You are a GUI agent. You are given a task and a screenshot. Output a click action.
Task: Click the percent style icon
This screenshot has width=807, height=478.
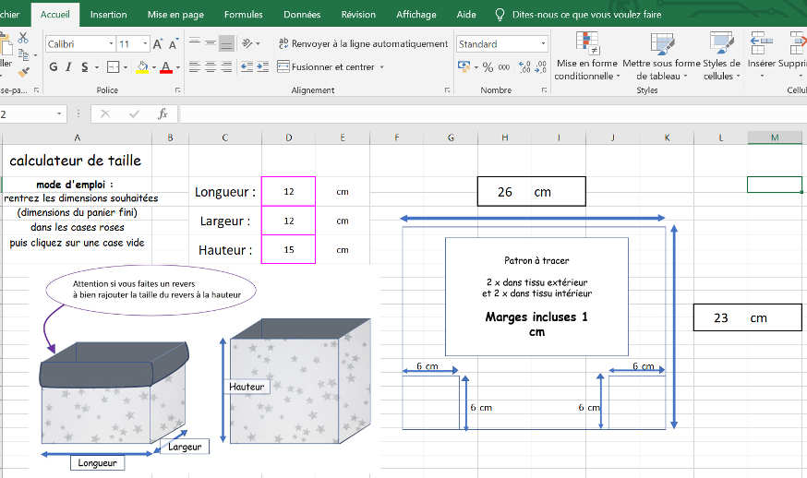[x=488, y=67]
